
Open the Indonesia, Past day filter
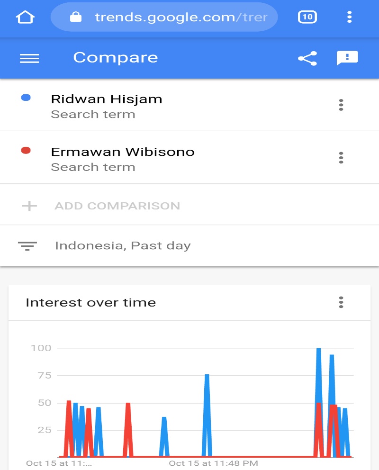[x=123, y=246]
